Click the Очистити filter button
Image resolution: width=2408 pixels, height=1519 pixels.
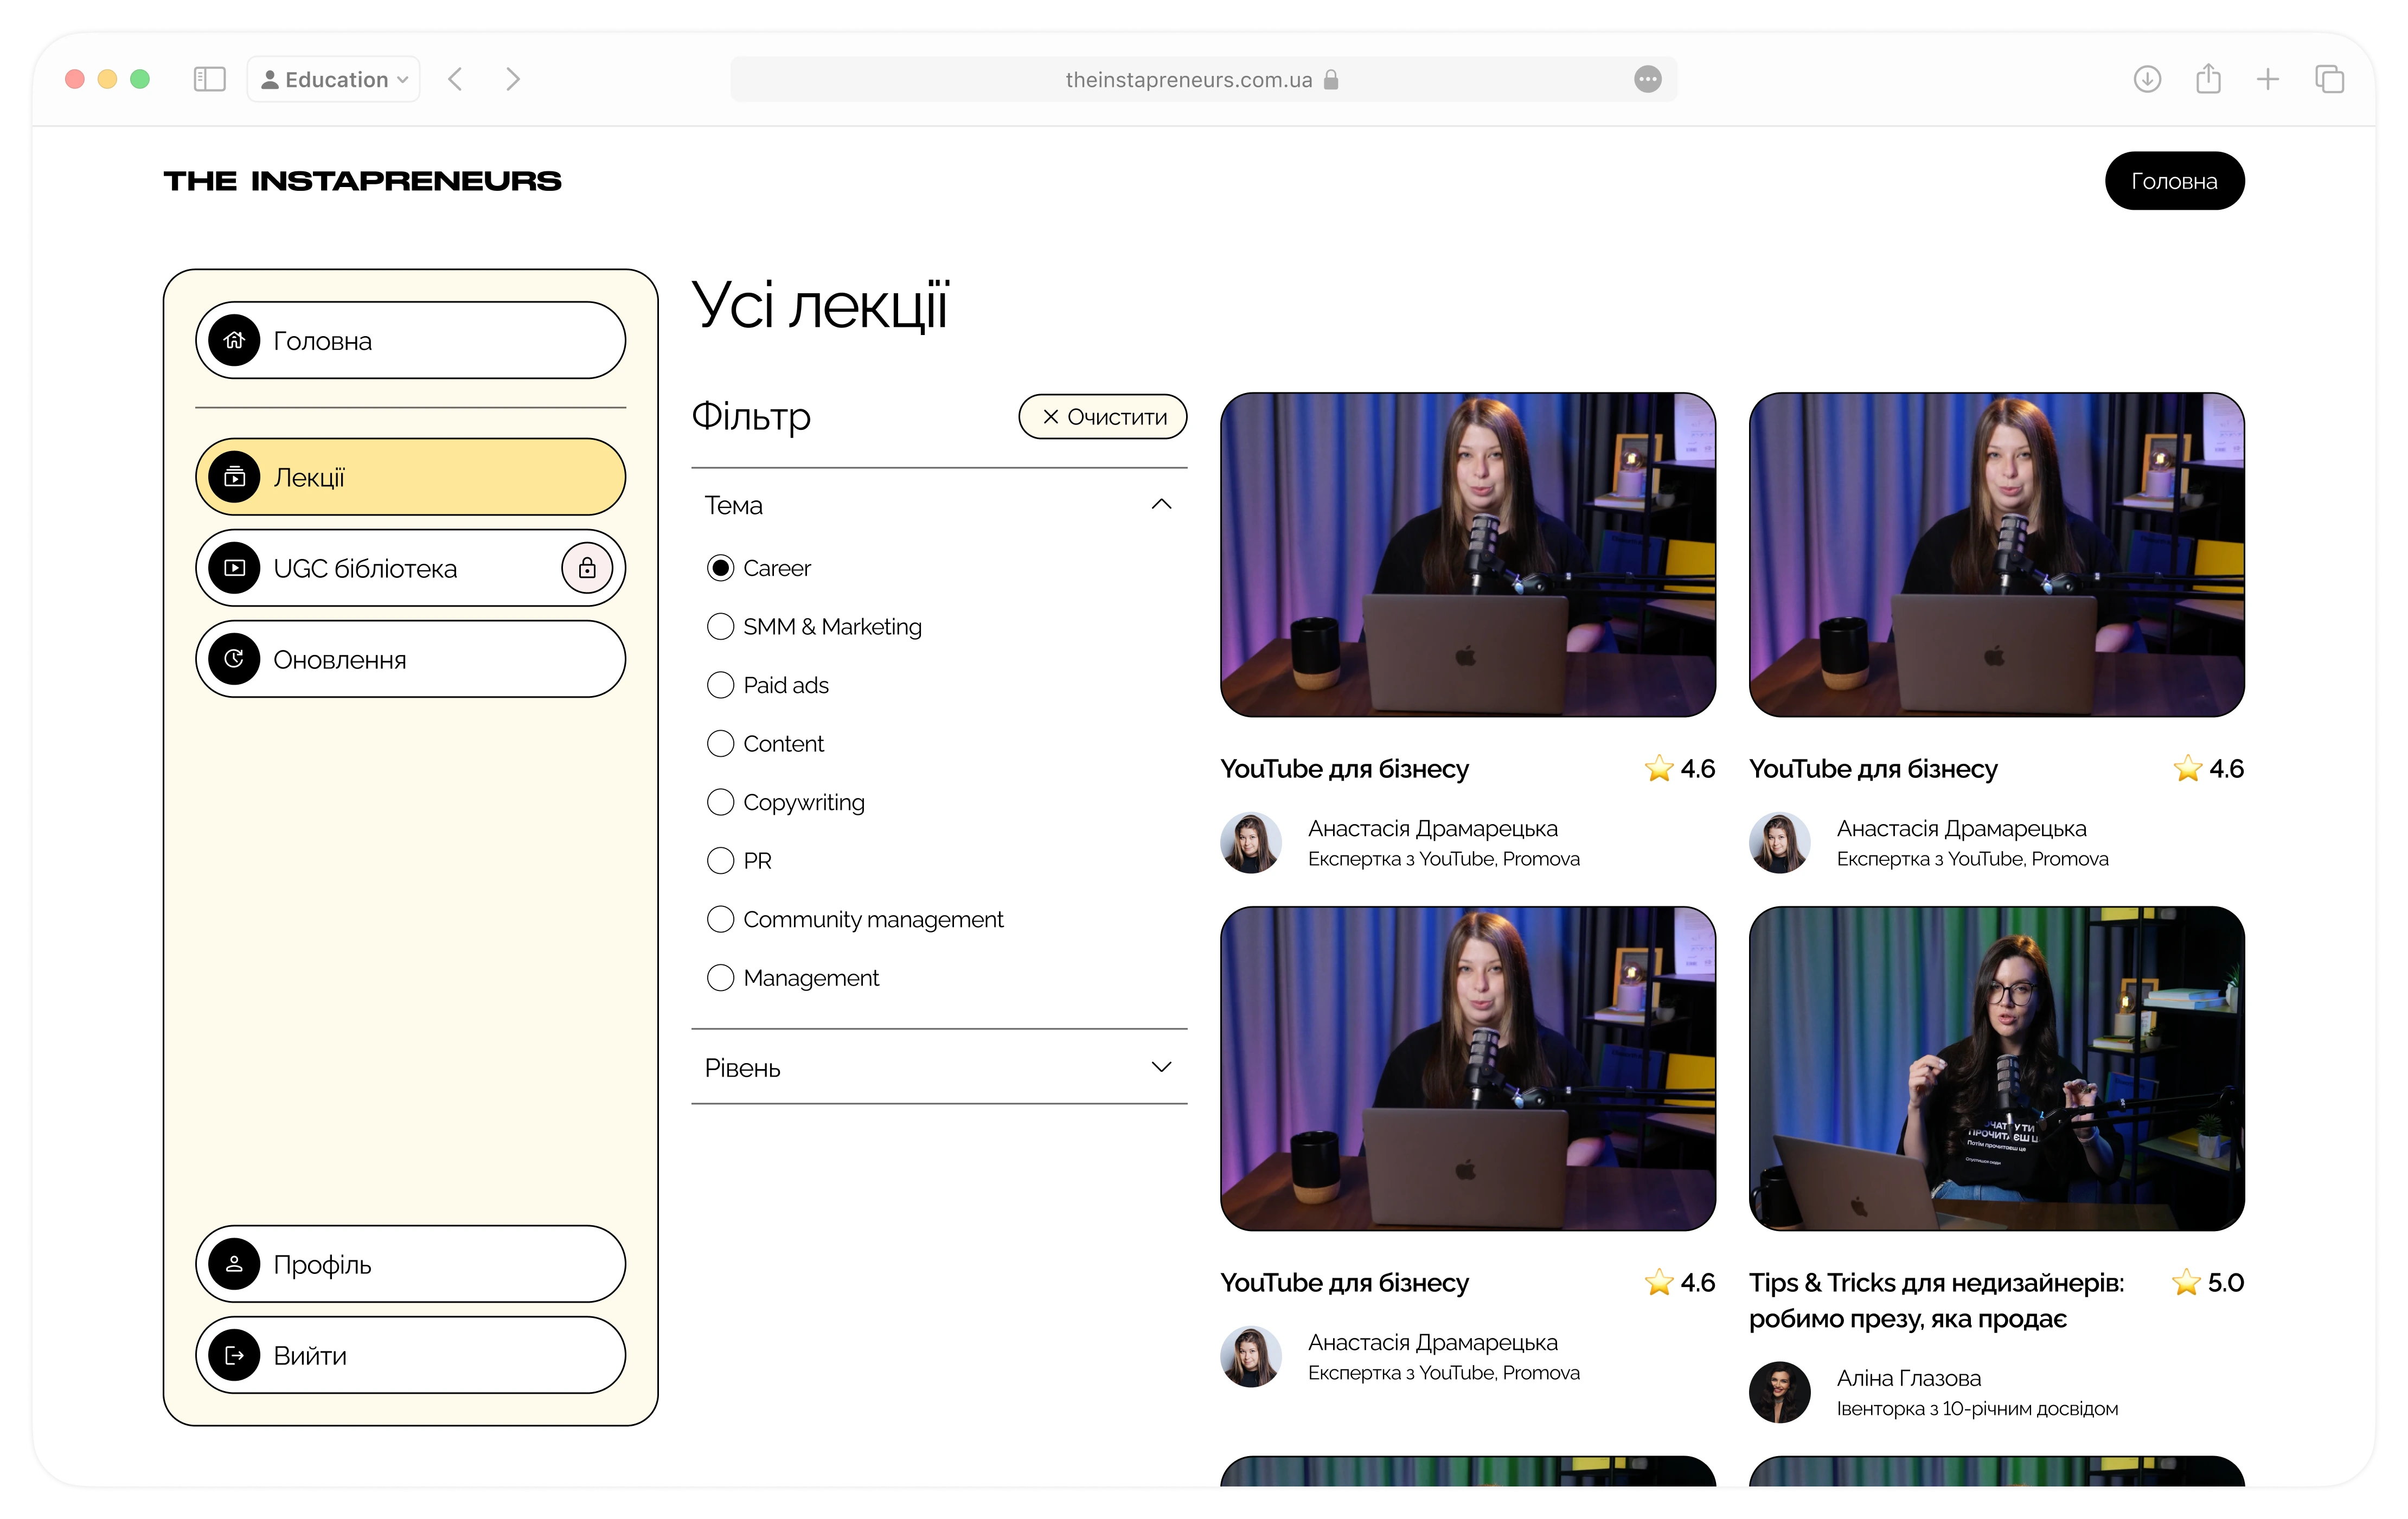point(1103,417)
